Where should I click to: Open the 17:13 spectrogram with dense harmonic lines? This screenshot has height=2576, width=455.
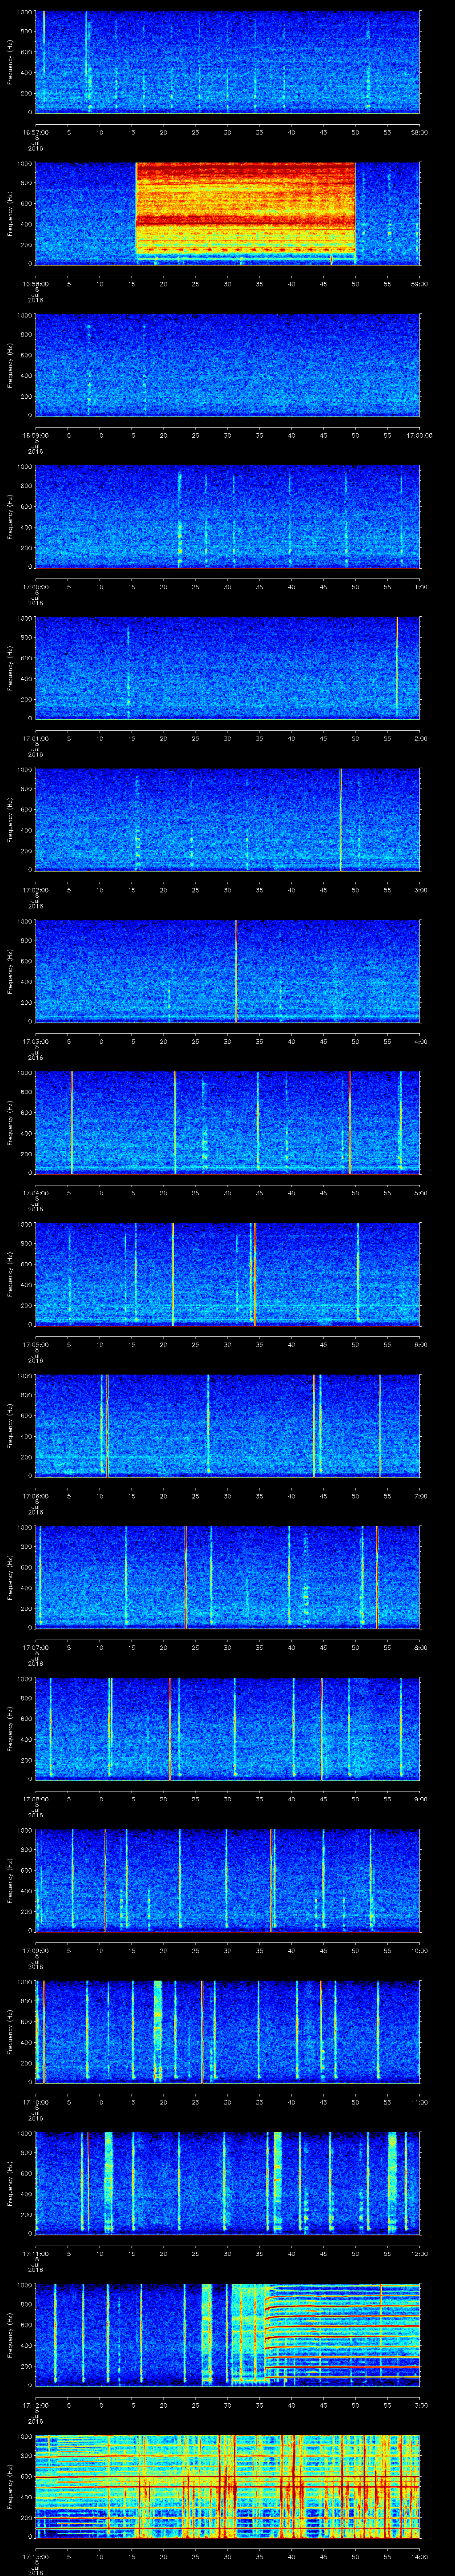click(227, 2486)
